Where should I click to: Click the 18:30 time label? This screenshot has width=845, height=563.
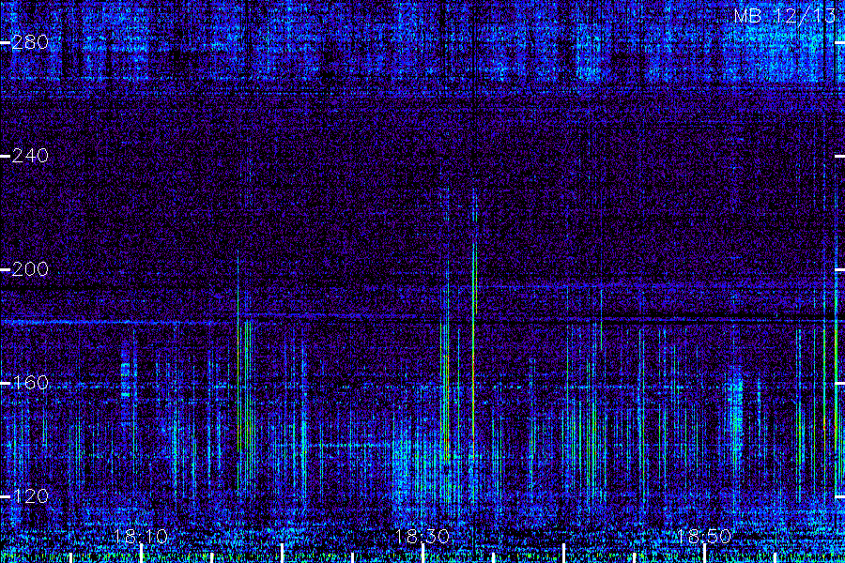click(422, 537)
